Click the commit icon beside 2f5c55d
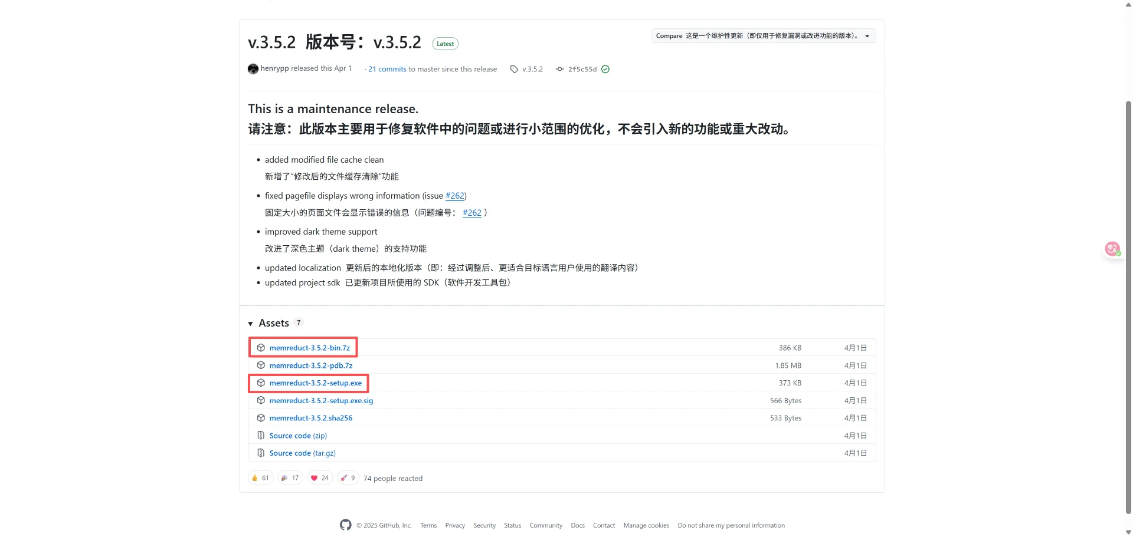Image resolution: width=1133 pixels, height=537 pixels. (x=559, y=70)
